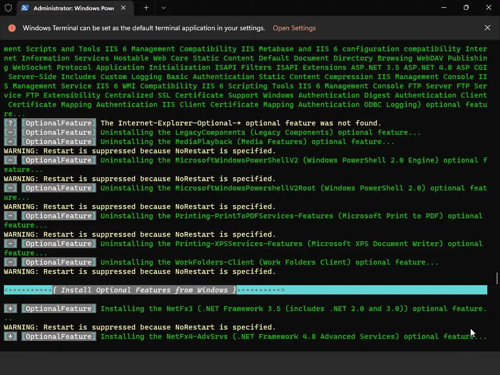This screenshot has width=500, height=375.
Task: Open the new tab profile dropdown arrow
Action: click(163, 8)
